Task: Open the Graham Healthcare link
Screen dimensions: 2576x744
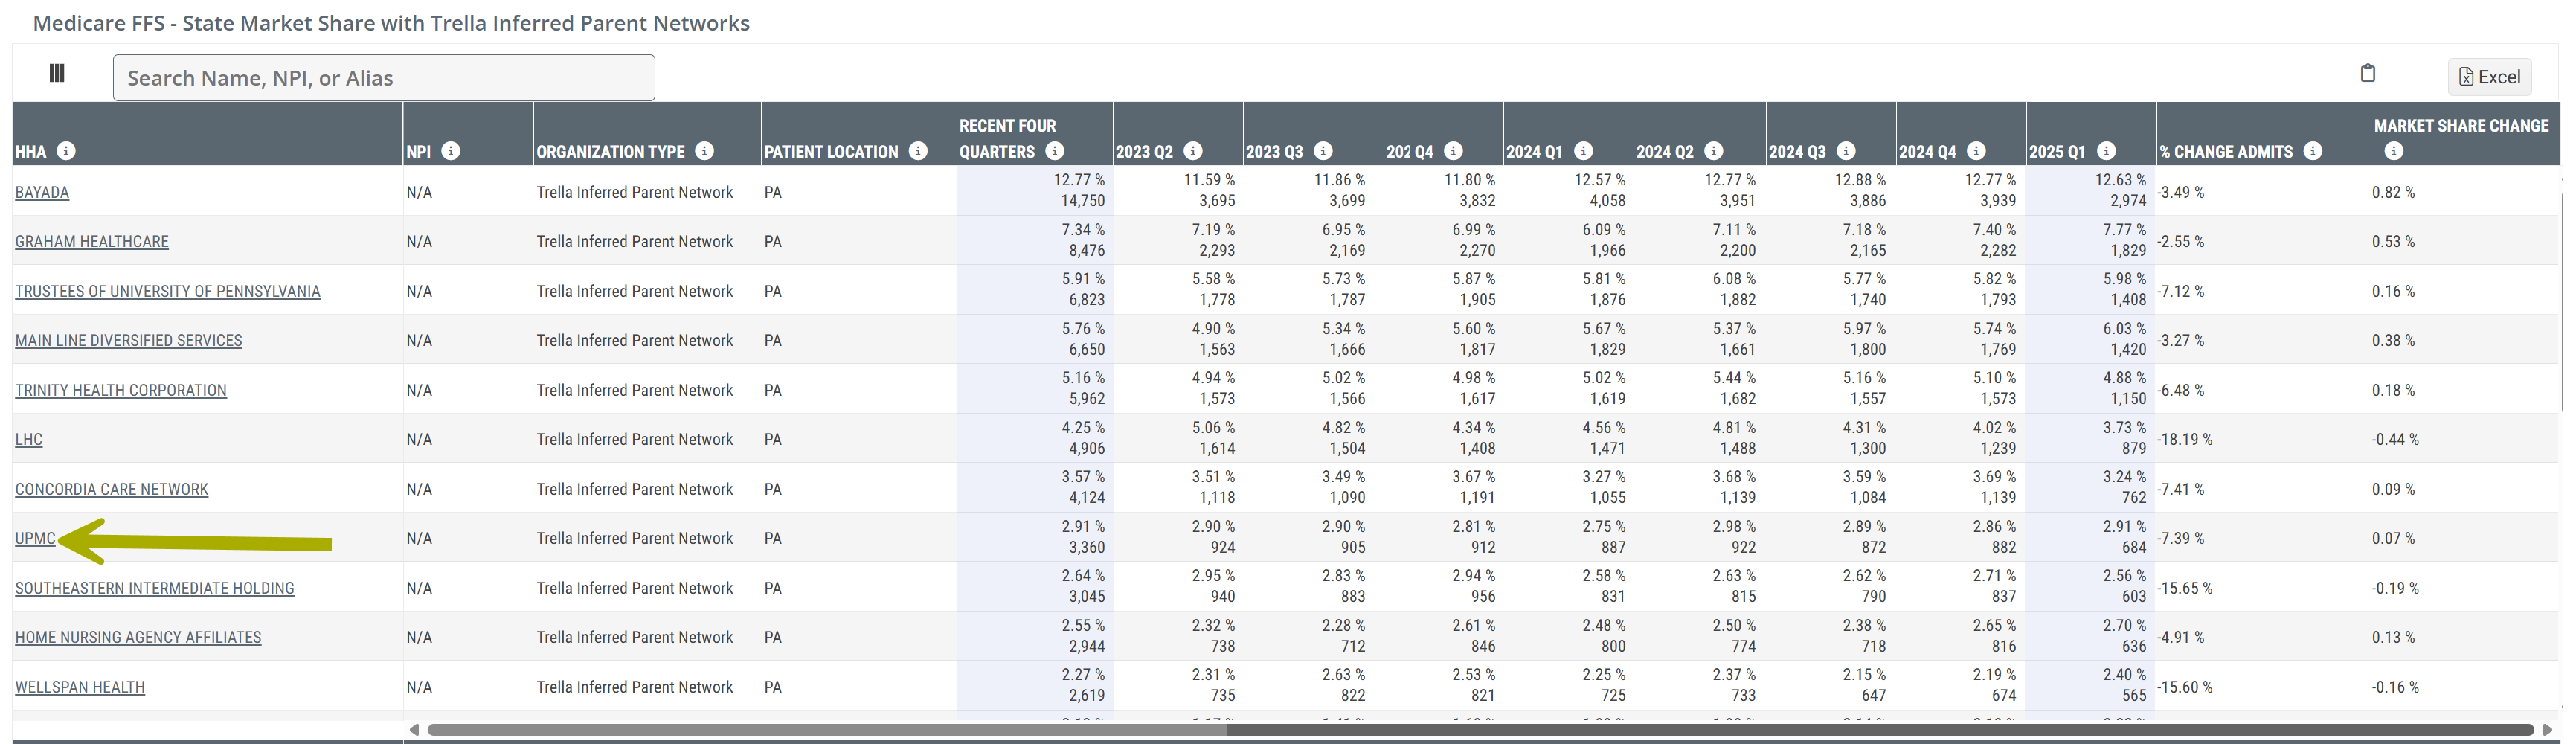Action: coord(92,241)
